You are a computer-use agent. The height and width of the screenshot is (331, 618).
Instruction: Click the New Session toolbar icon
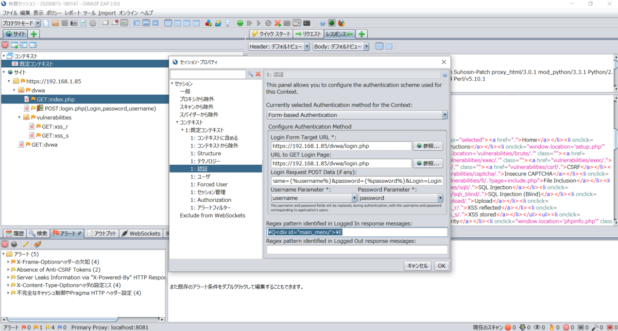[46, 23]
